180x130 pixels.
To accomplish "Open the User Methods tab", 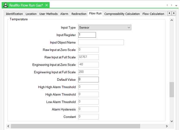I will (x=48, y=14).
